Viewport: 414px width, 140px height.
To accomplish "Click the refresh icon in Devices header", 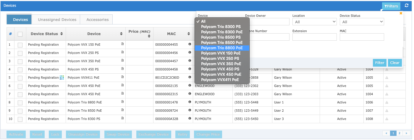I will coord(407,6).
